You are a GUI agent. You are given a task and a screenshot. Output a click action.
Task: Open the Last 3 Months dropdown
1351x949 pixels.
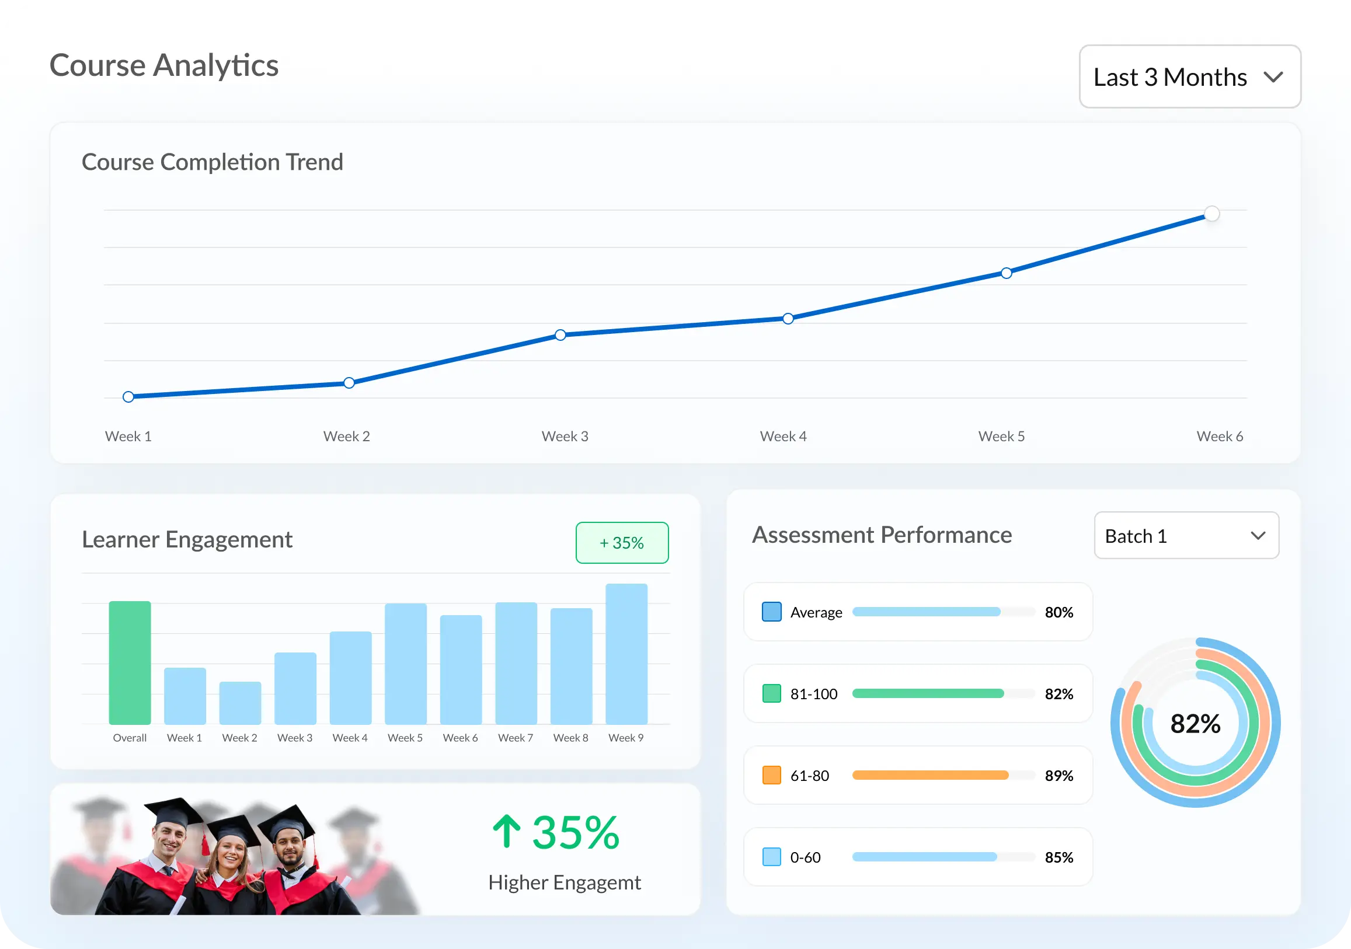(x=1189, y=76)
